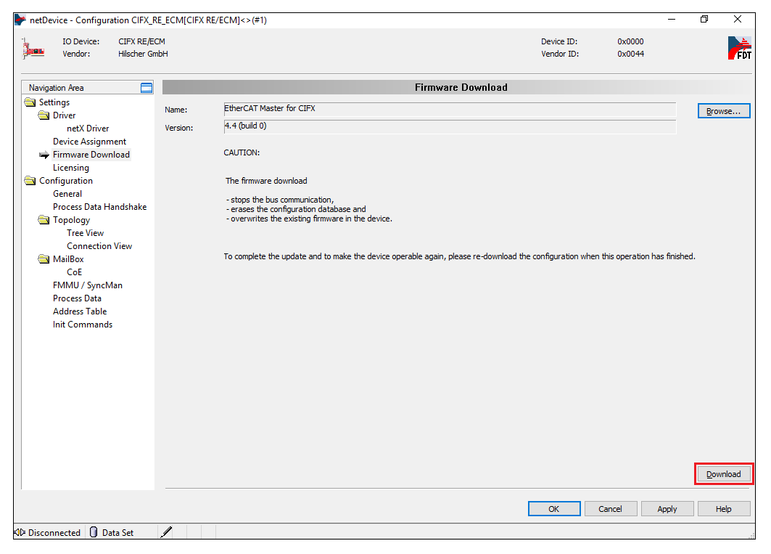
Task: Click the Data Set database icon
Action: 94,532
